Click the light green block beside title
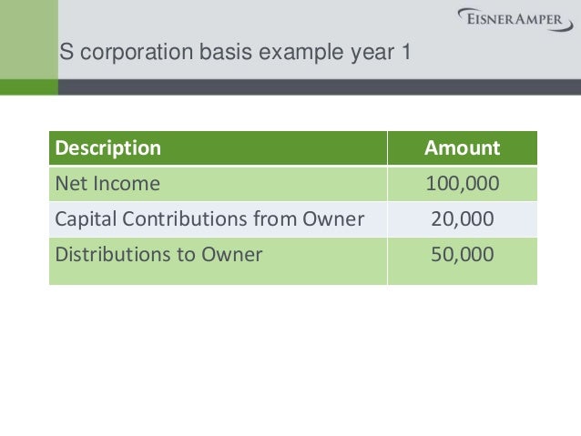The image size is (581, 436). (29, 39)
